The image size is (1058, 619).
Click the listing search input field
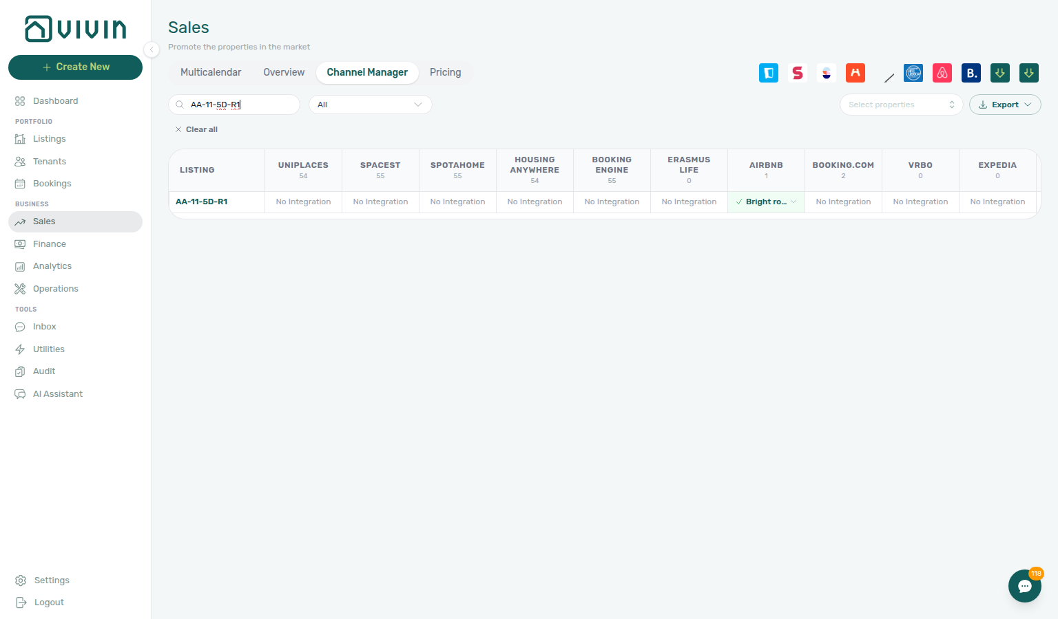(x=234, y=105)
